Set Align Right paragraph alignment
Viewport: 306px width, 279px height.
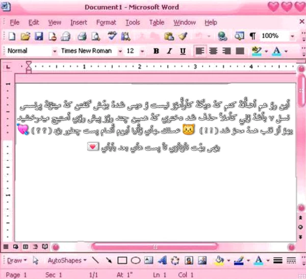pyautogui.click(x=226, y=51)
